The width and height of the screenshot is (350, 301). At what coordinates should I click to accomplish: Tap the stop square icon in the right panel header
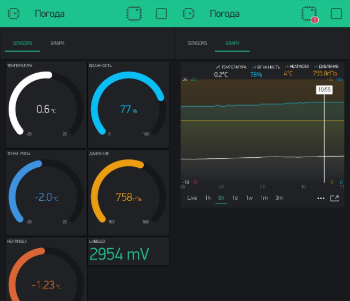tap(336, 13)
